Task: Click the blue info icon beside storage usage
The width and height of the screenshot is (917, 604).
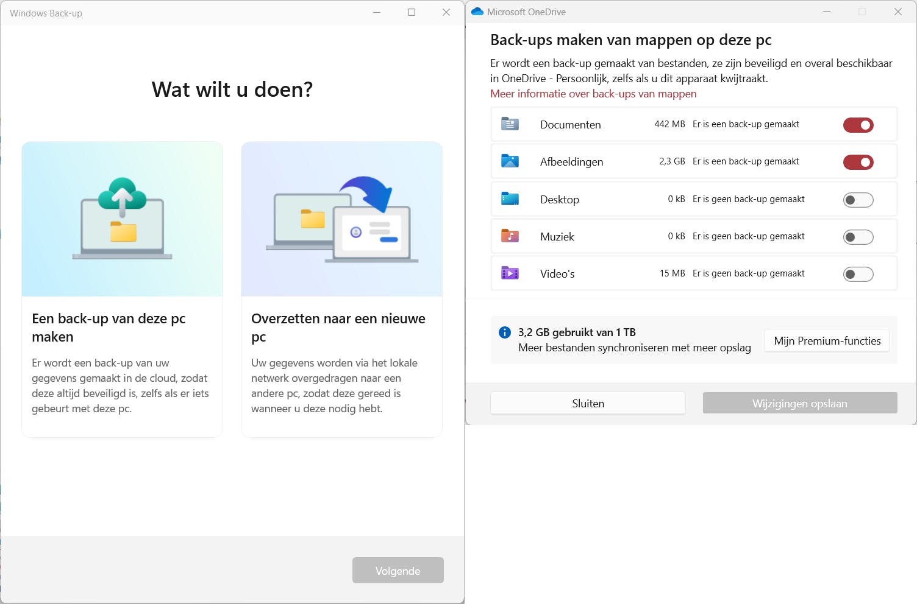Action: [x=505, y=332]
